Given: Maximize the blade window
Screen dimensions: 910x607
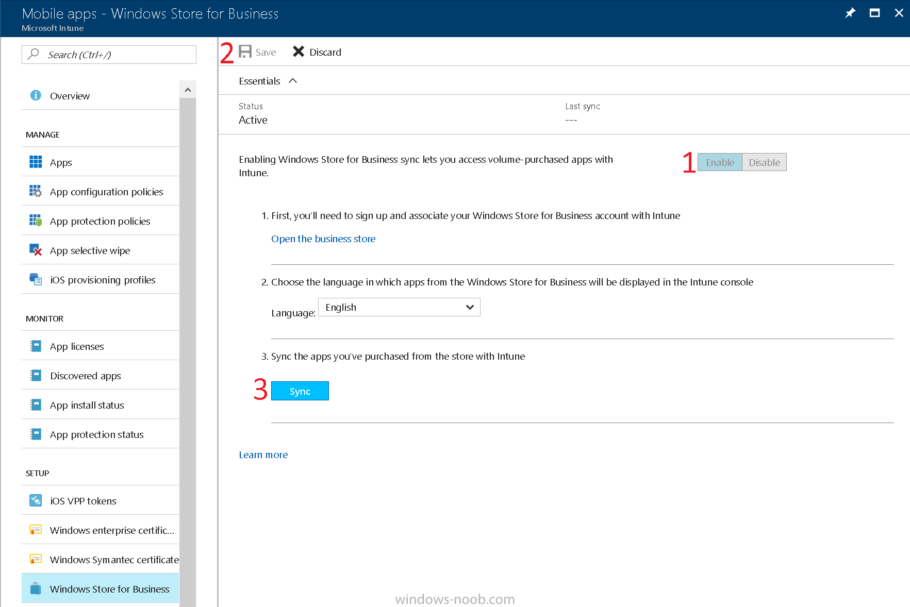Looking at the screenshot, I should 874,13.
